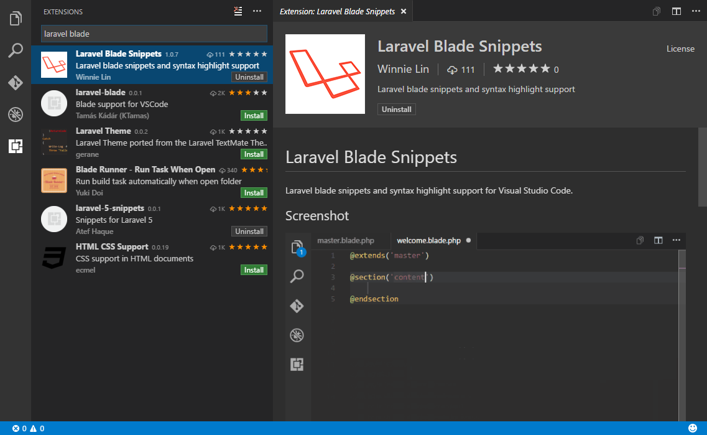Click the warnings count in status bar
The width and height of the screenshot is (707, 435).
(37, 429)
